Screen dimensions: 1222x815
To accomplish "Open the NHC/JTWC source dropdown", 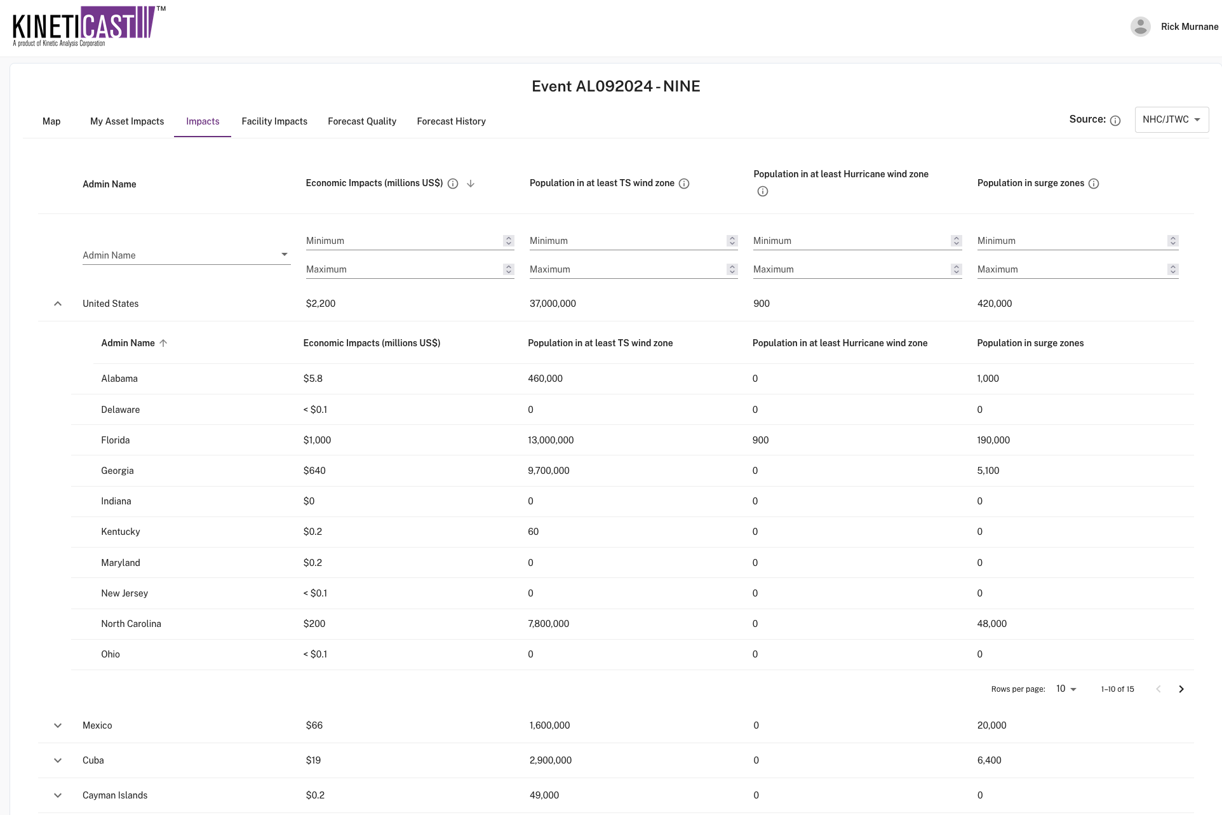I will (x=1171, y=119).
